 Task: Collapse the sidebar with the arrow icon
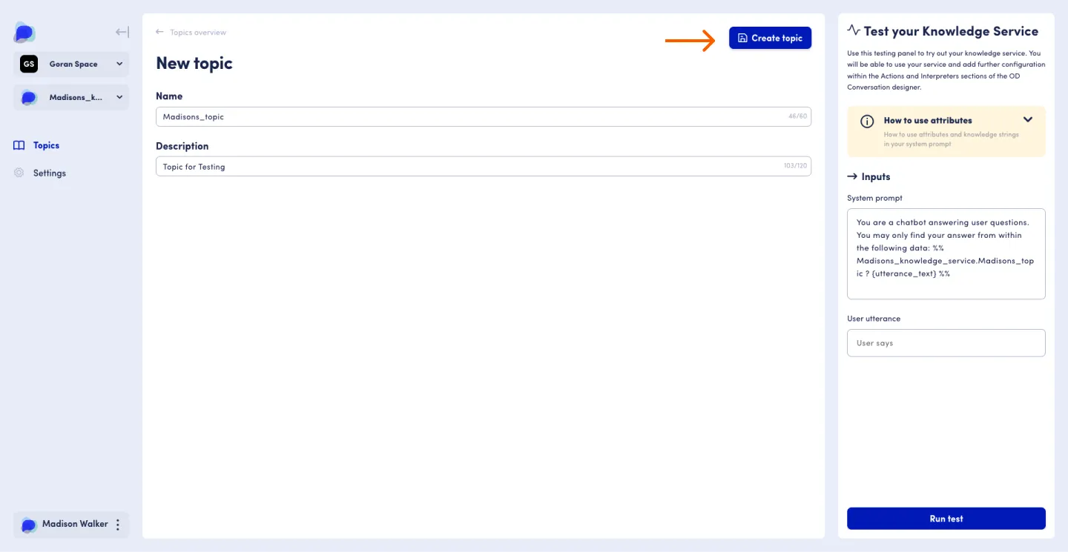[122, 32]
